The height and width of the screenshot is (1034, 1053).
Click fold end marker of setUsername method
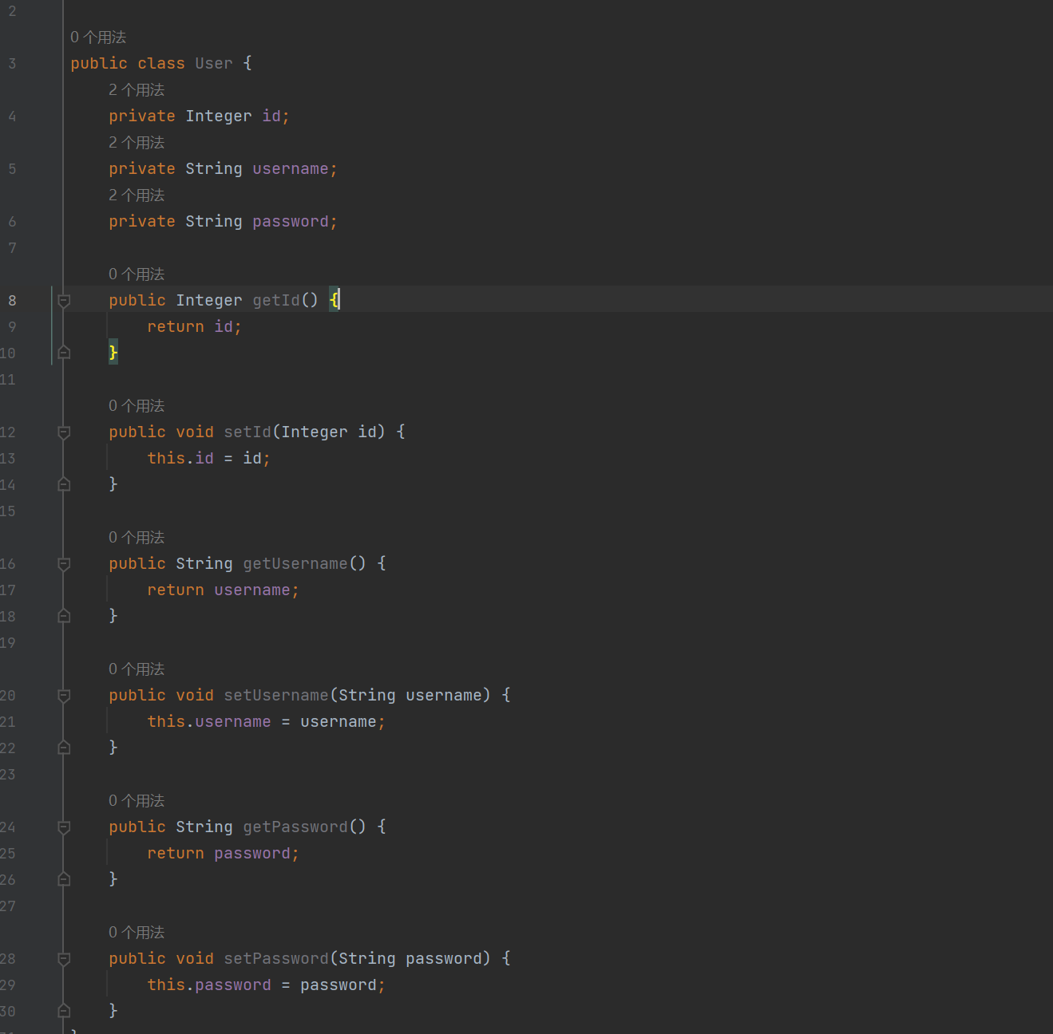[64, 748]
